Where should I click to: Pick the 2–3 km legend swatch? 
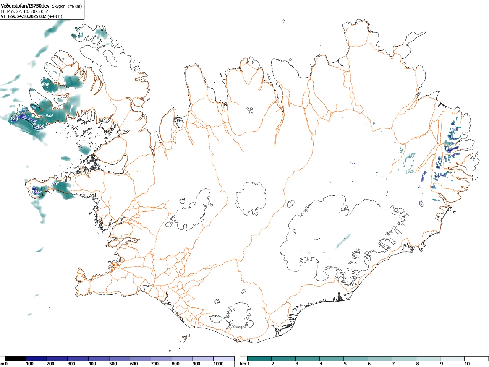[x=284, y=359]
